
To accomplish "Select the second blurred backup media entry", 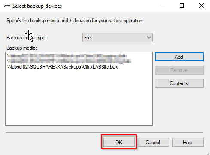I will tap(69, 61).
